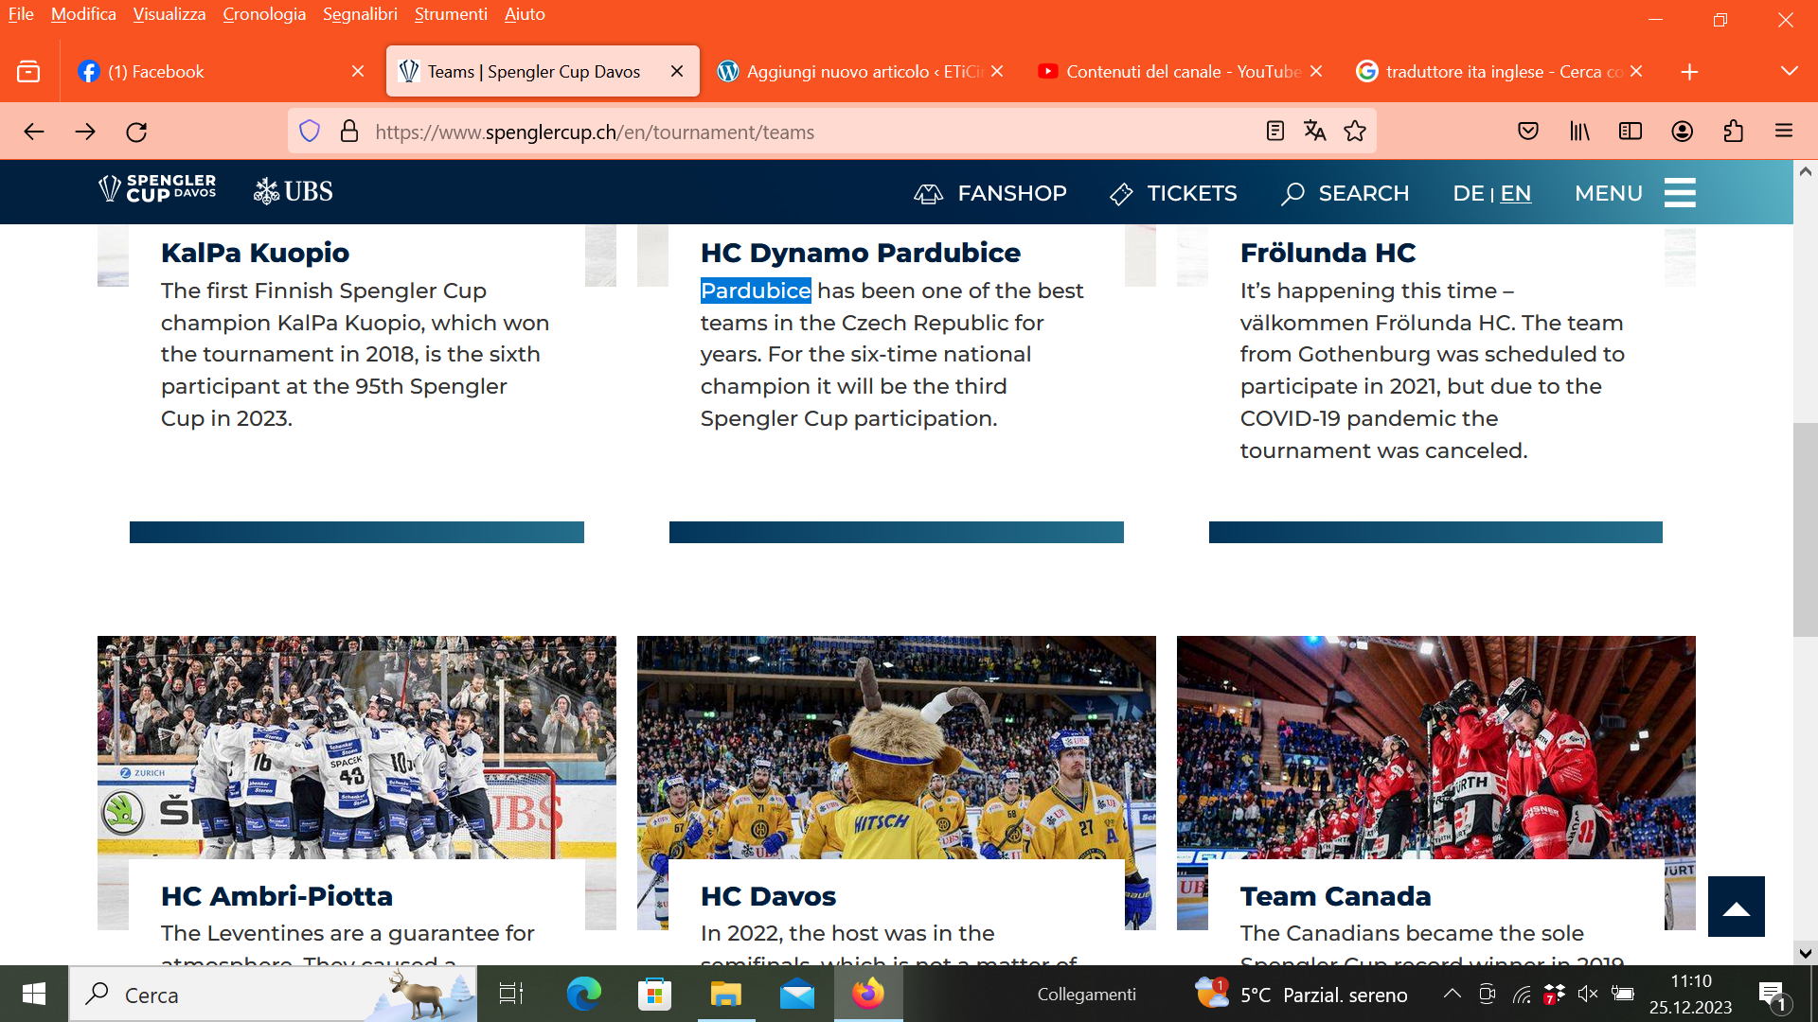Launch Microsoft Edge from taskbar
Image resolution: width=1818 pixels, height=1022 pixels.
[x=583, y=994]
